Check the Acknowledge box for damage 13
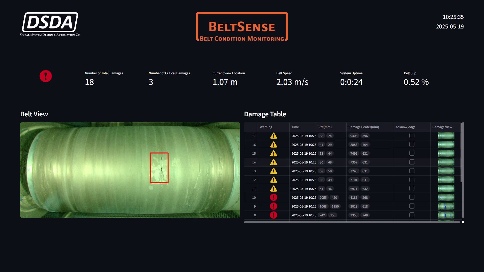Screen dimensions: 484x272 point(412,171)
